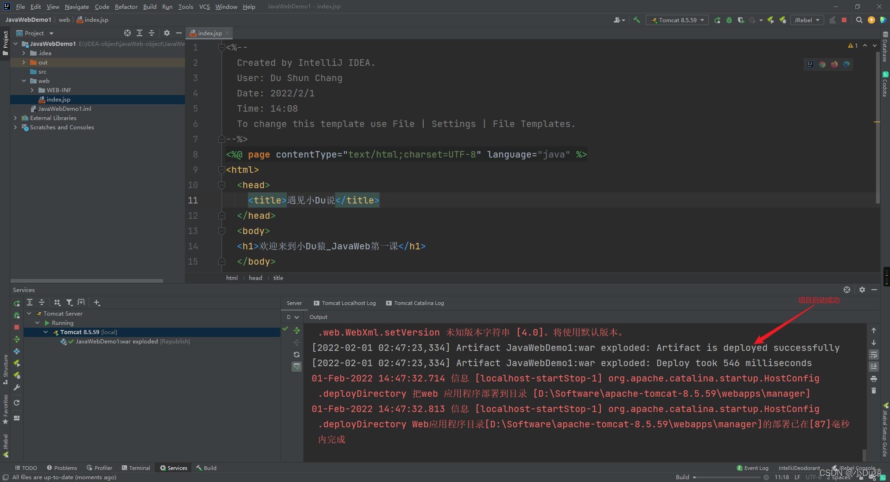The width and height of the screenshot is (890, 482).
Task: Switch to Tomcat Catalina Log tab
Action: pos(415,303)
